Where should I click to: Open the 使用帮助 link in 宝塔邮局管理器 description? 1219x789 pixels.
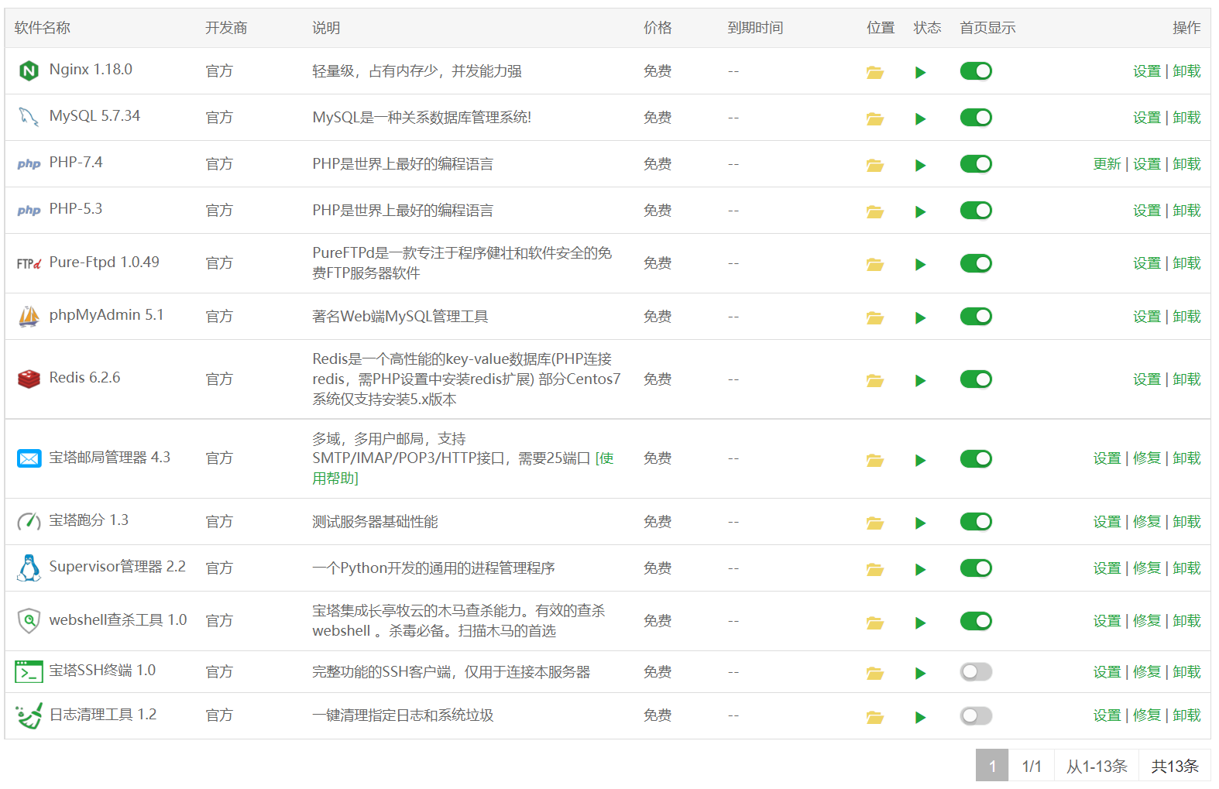[463, 468]
